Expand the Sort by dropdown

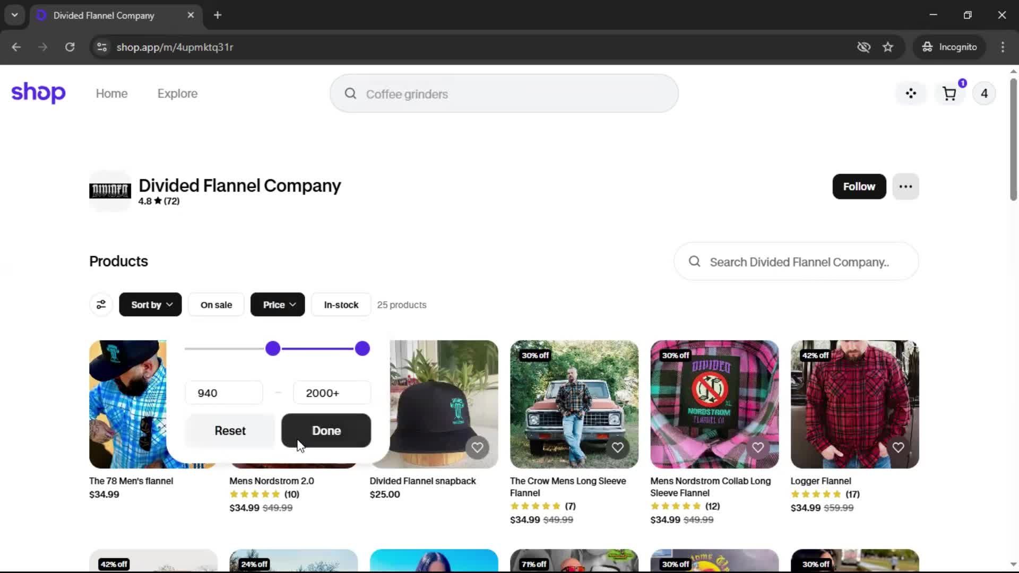[x=150, y=305]
